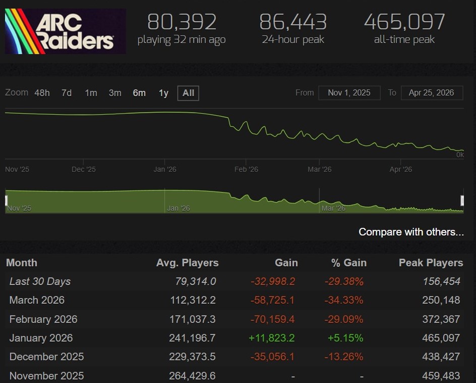Viewport: 476px width, 383px height.
Task: Click the ARC Raiders game logo
Action: (x=65, y=31)
